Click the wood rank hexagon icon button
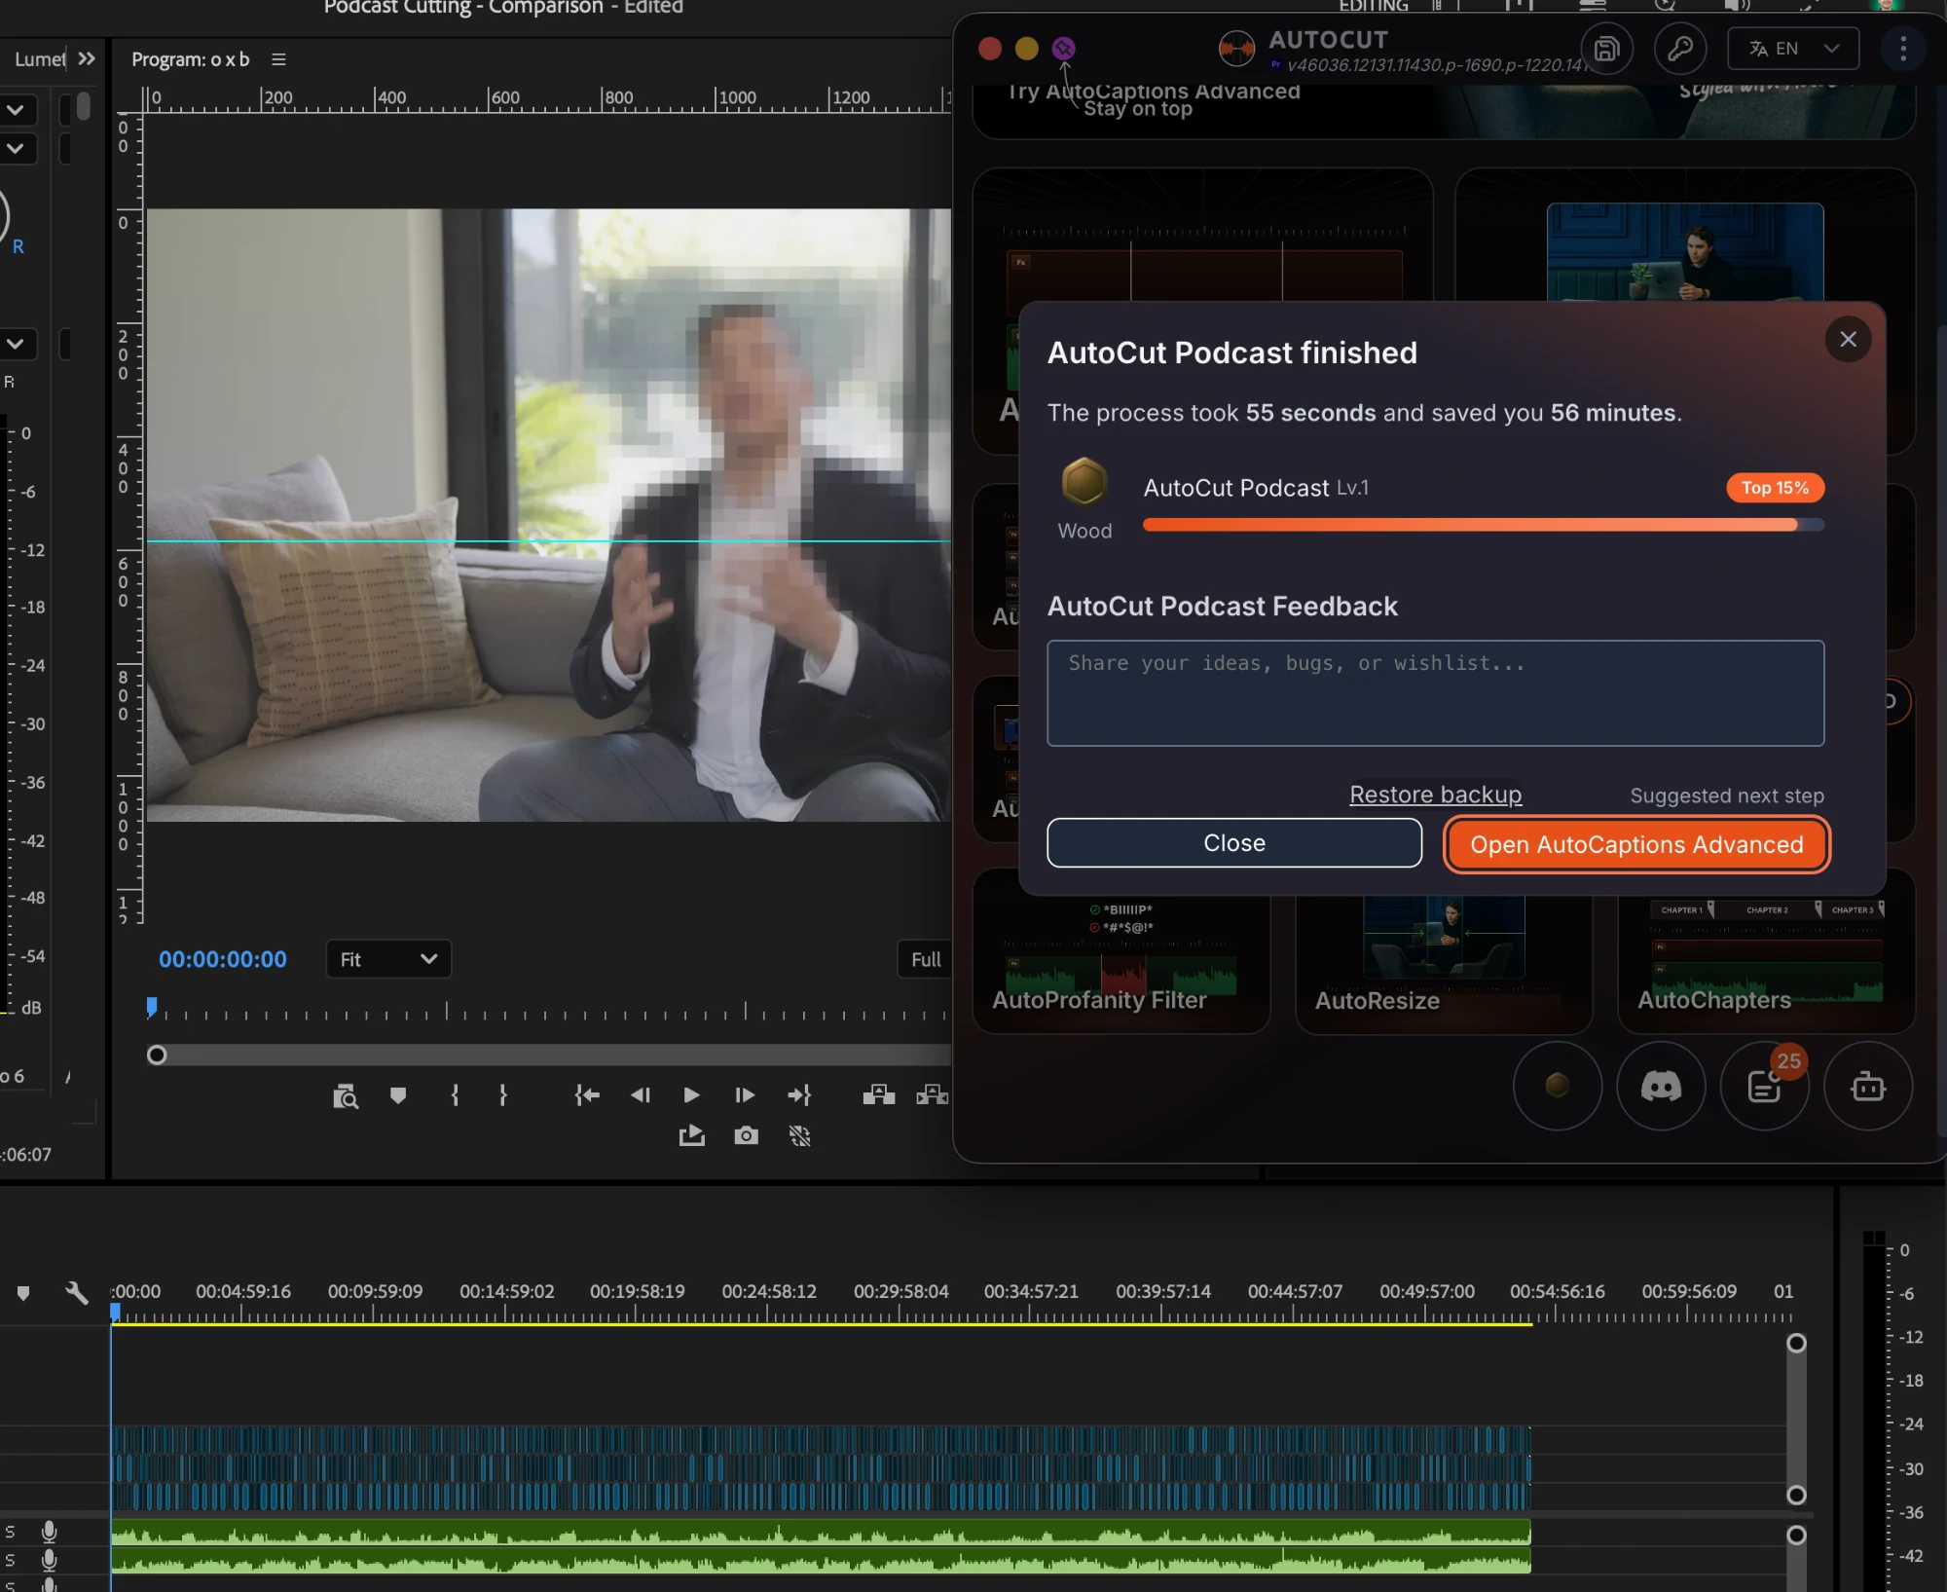The height and width of the screenshot is (1592, 1947). tap(1558, 1086)
